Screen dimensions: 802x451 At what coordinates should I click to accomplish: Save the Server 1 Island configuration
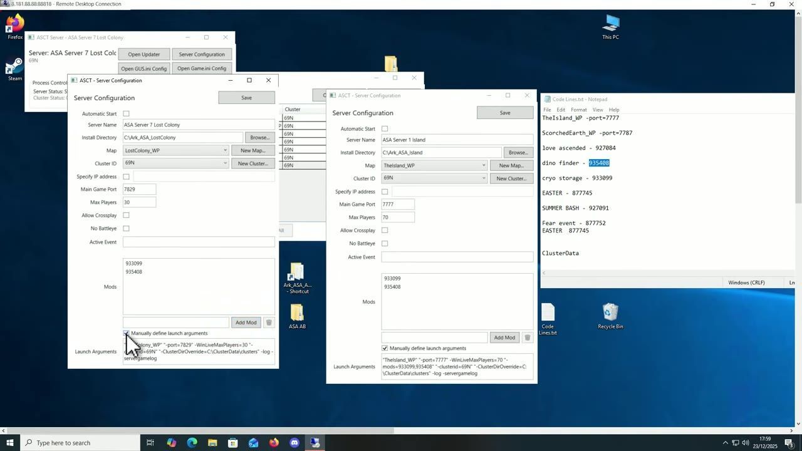pyautogui.click(x=505, y=113)
